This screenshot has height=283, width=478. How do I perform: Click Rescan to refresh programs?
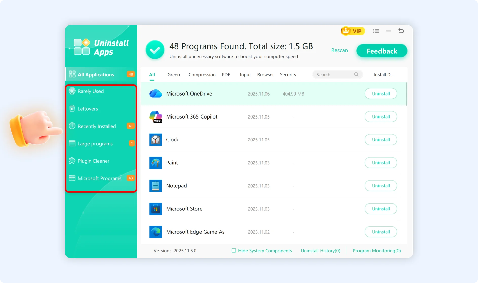point(339,50)
